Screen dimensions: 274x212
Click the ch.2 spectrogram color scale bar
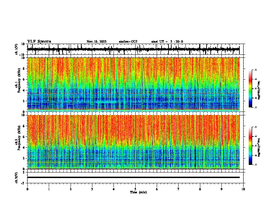250,146
